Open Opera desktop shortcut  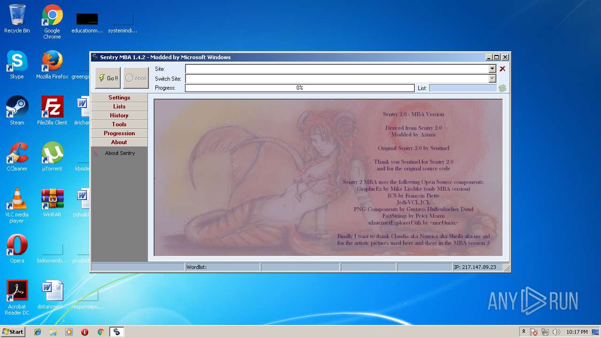point(17,249)
